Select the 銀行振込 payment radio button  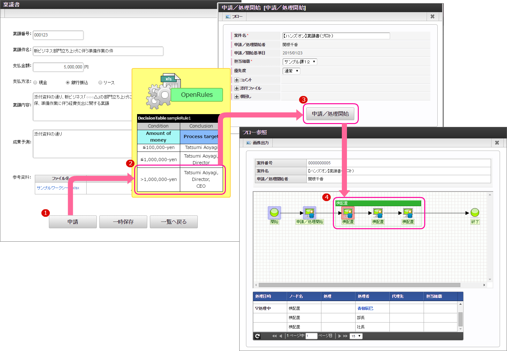pos(68,82)
